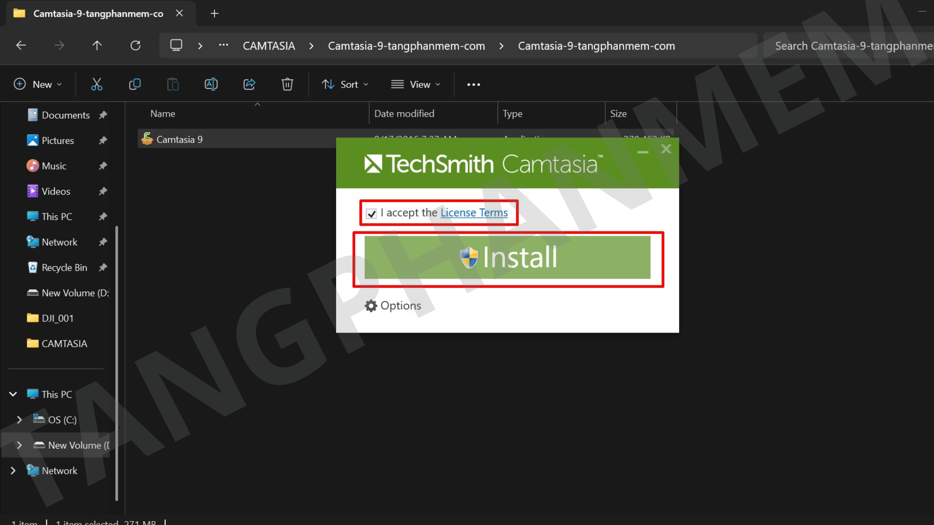Add a new File Explorer tab
Image resolution: width=934 pixels, height=525 pixels.
click(x=215, y=14)
